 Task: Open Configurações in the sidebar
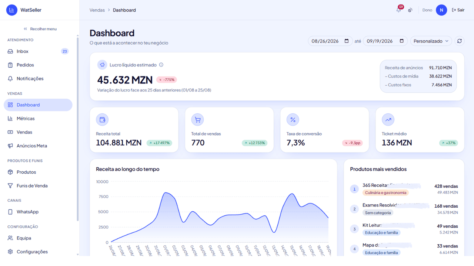coord(38,252)
